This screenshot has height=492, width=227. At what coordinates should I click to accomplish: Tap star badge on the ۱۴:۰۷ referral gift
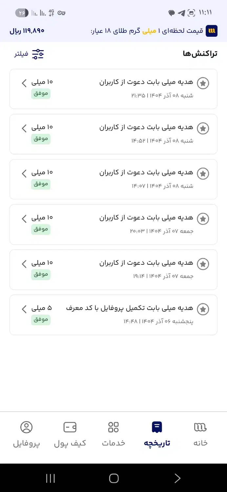click(x=203, y=174)
